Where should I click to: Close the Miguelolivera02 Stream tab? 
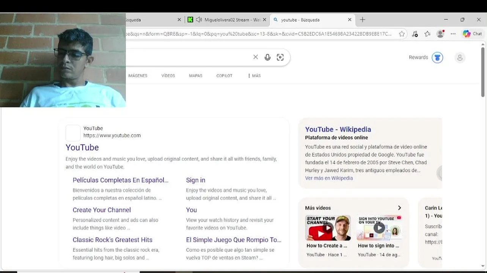coord(265,20)
